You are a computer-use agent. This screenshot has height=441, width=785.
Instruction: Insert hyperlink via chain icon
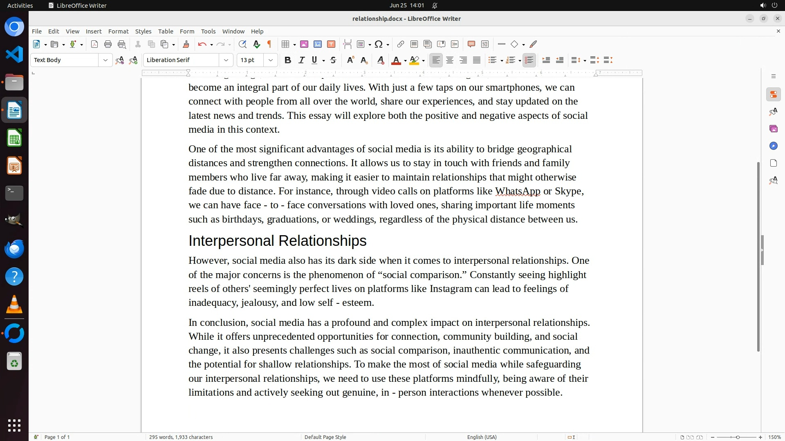[x=401, y=45]
